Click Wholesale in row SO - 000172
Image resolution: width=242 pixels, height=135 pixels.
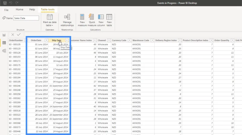click(x=103, y=61)
